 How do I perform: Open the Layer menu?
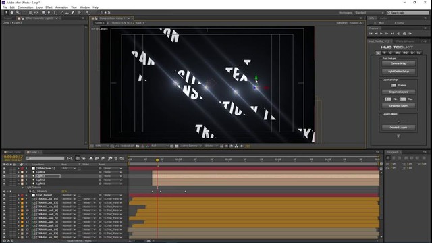39,7
